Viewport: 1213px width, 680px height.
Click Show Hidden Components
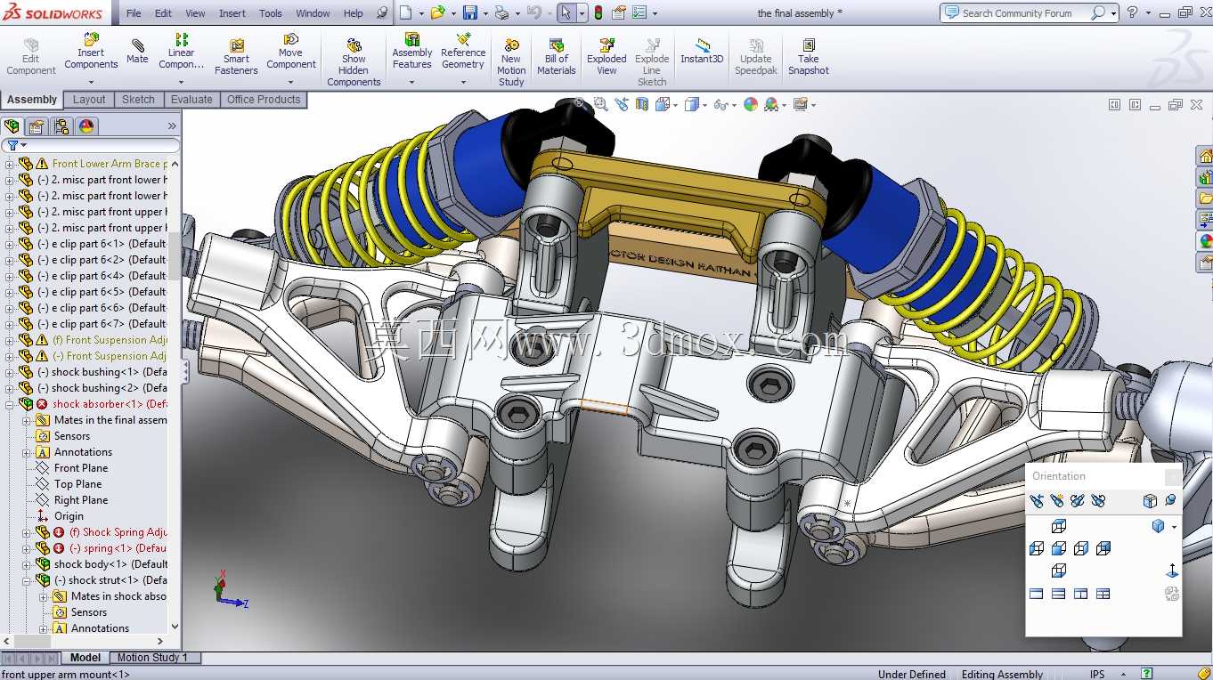[354, 62]
